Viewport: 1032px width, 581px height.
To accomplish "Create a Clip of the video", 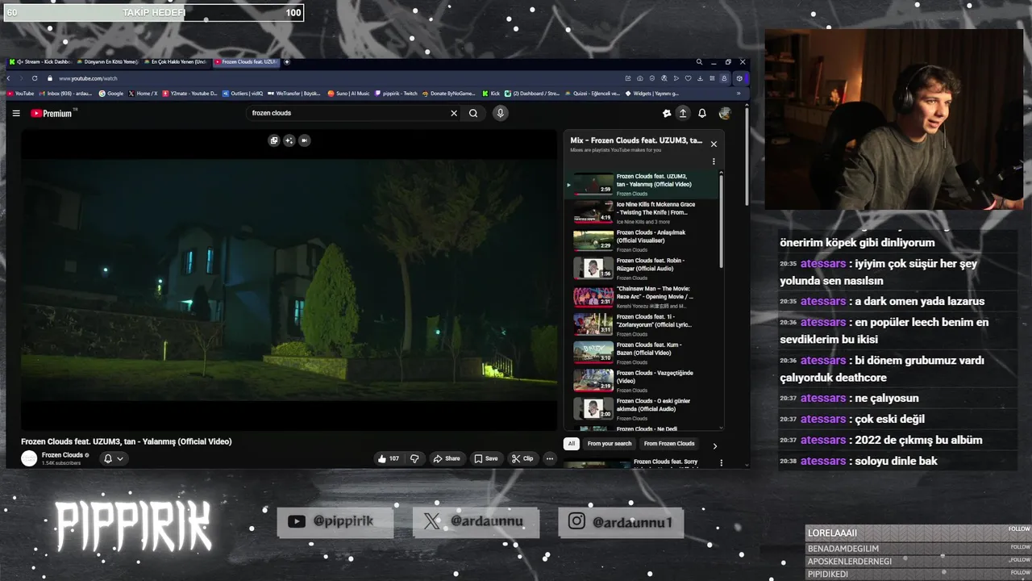I will [x=522, y=458].
